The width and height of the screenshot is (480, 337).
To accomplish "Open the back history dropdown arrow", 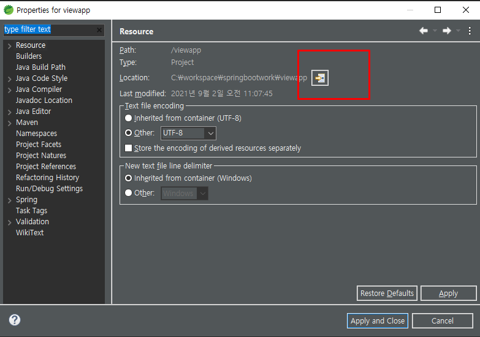I will click(435, 31).
